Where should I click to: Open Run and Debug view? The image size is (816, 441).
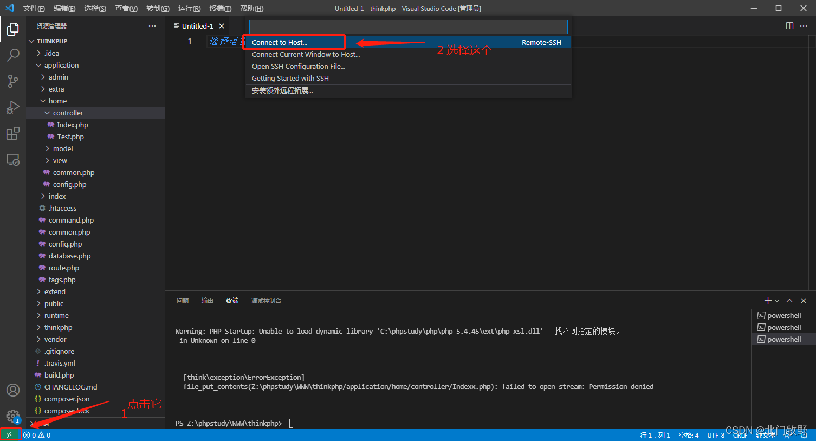13,107
